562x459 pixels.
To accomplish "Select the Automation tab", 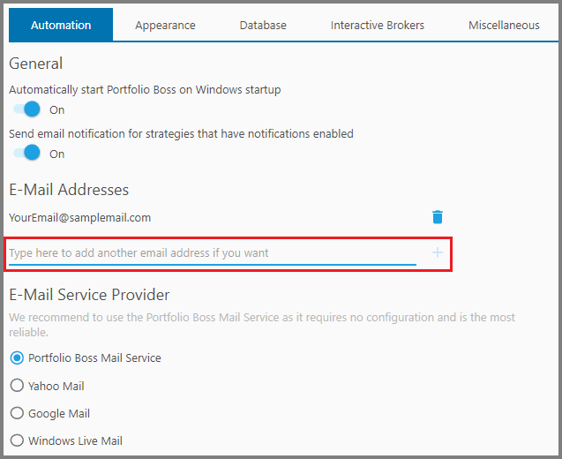I will [61, 25].
